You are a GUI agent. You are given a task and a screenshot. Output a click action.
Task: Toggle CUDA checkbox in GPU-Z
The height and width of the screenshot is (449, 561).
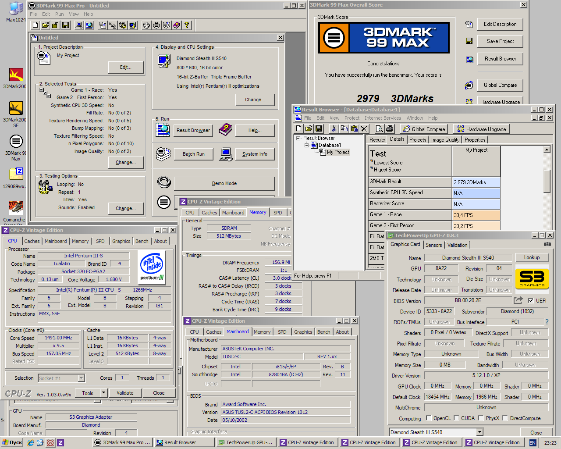point(456,418)
